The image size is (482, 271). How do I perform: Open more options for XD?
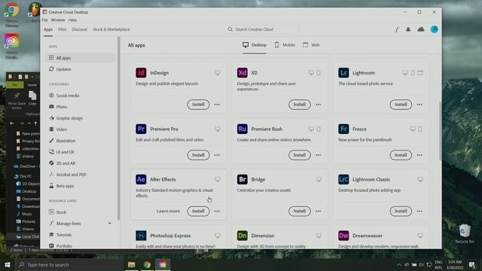(318, 105)
